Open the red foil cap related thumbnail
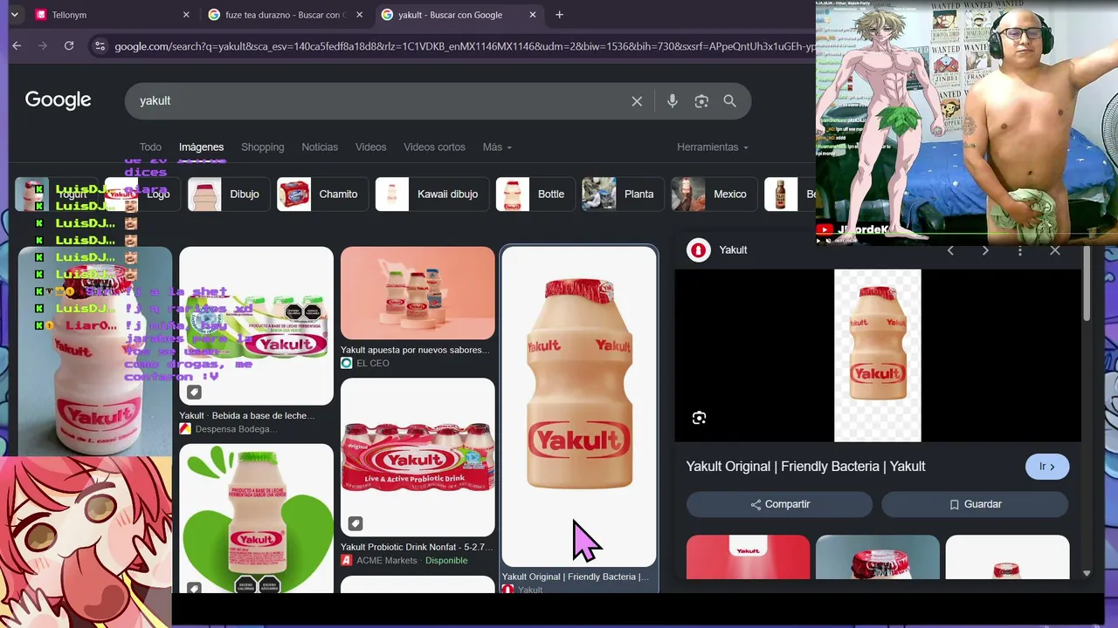1118x628 pixels. click(878, 556)
